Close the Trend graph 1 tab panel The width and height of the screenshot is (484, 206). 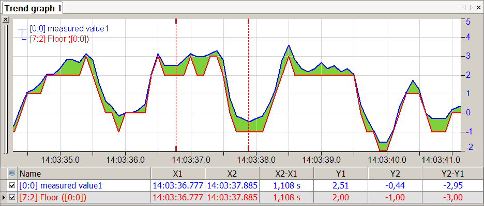(x=479, y=7)
